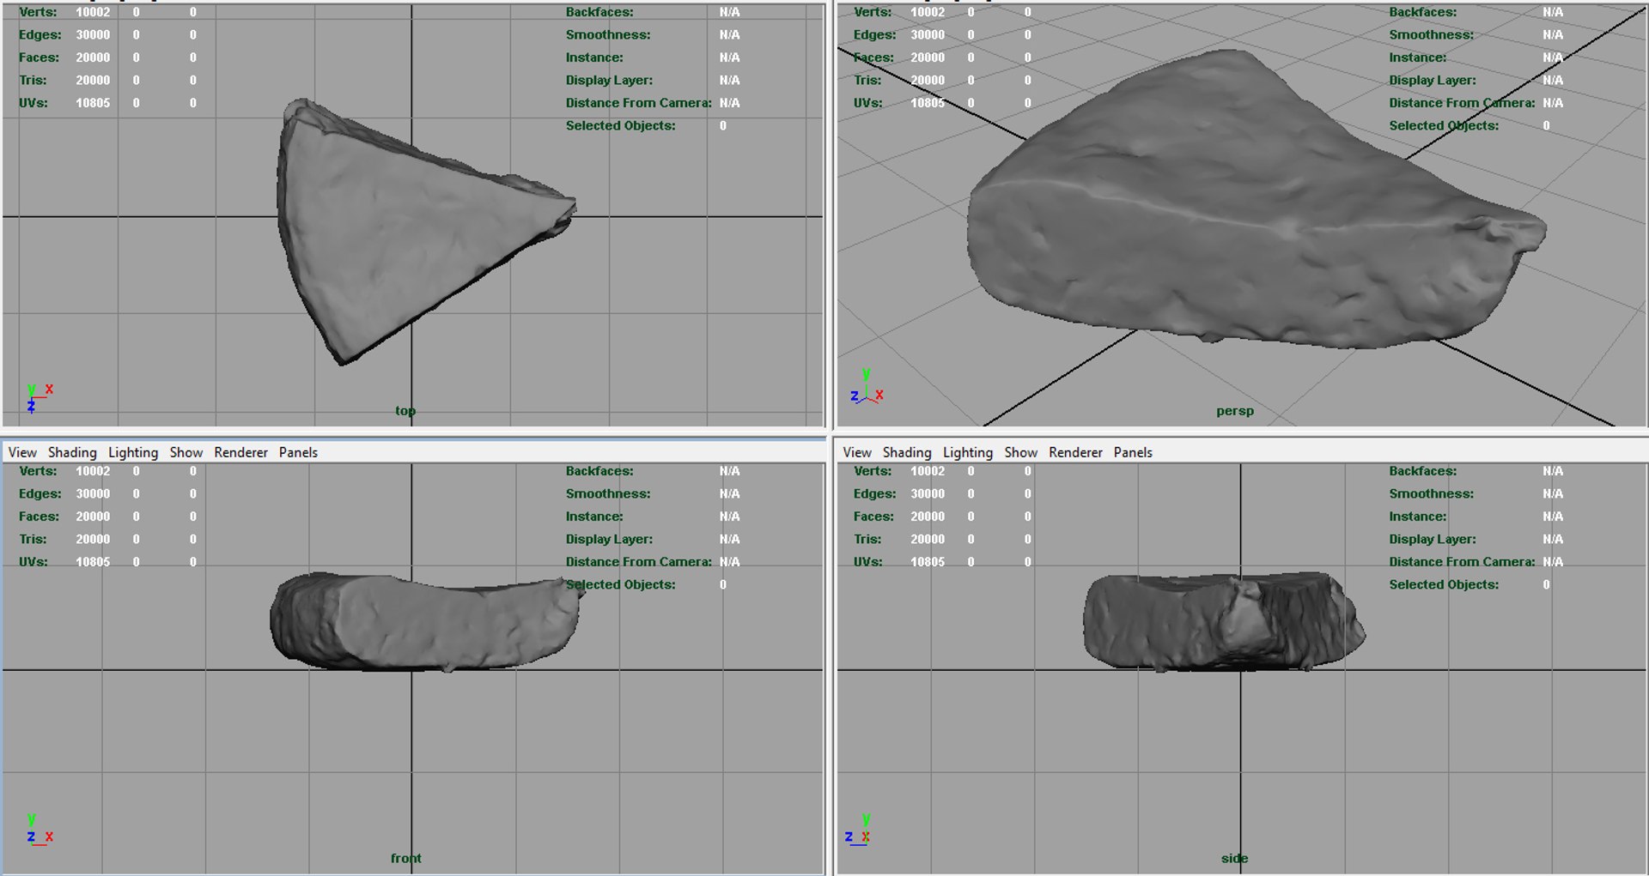Image resolution: width=1649 pixels, height=876 pixels.
Task: Click 'Distance From Camera:' in top viewport
Action: (638, 103)
